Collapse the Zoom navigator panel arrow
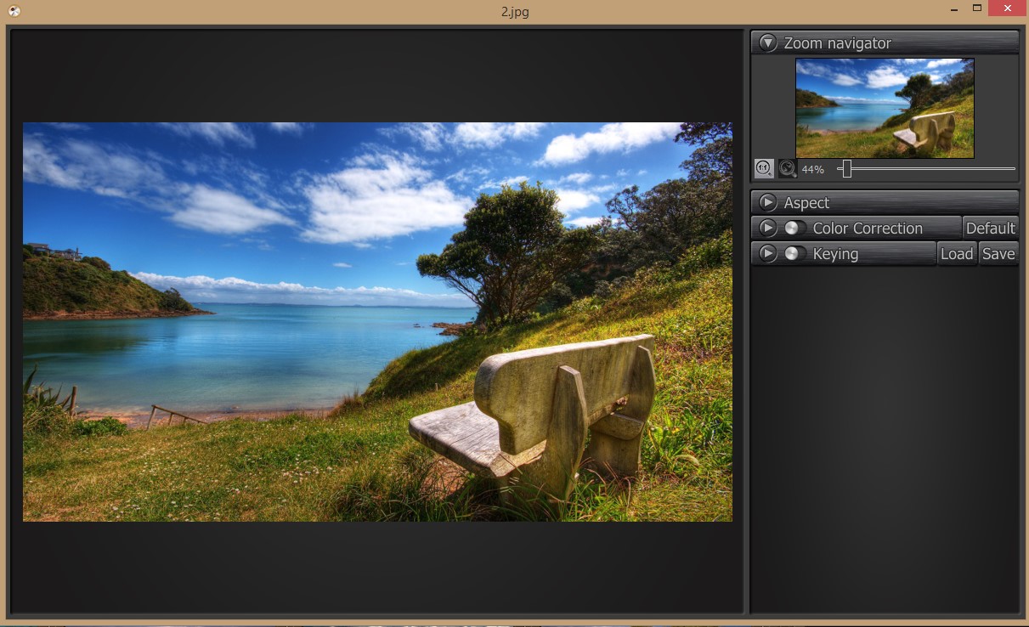 tap(768, 42)
